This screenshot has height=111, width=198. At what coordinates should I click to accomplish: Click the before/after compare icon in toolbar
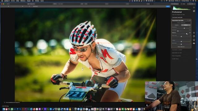[x=86, y=4]
